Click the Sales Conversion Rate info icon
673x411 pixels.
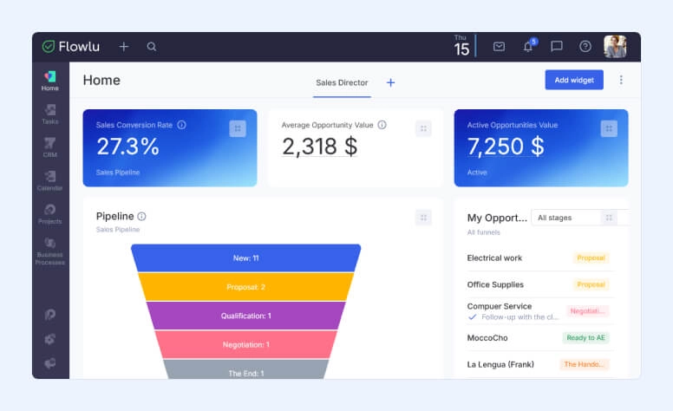[x=181, y=125]
